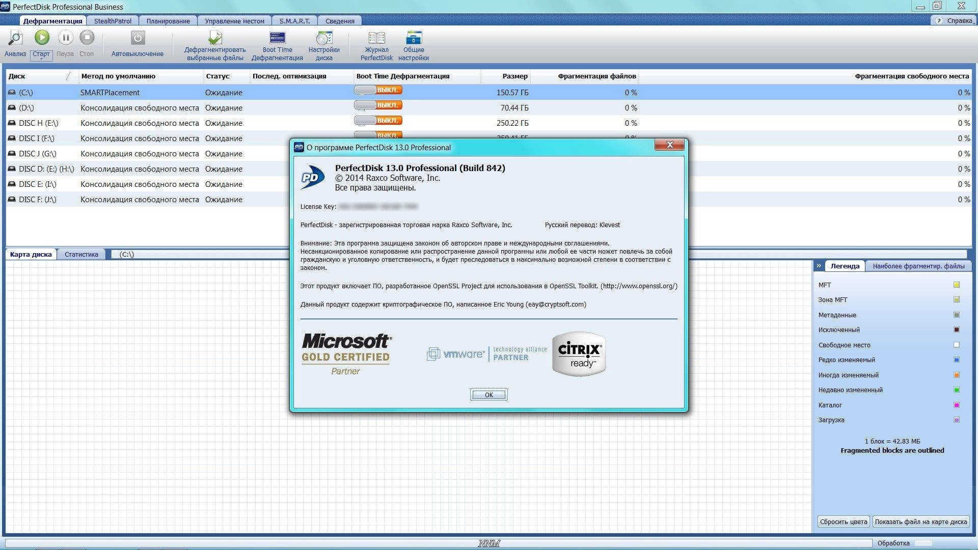Change the Иногда изменяемый orange swatch

click(x=956, y=375)
